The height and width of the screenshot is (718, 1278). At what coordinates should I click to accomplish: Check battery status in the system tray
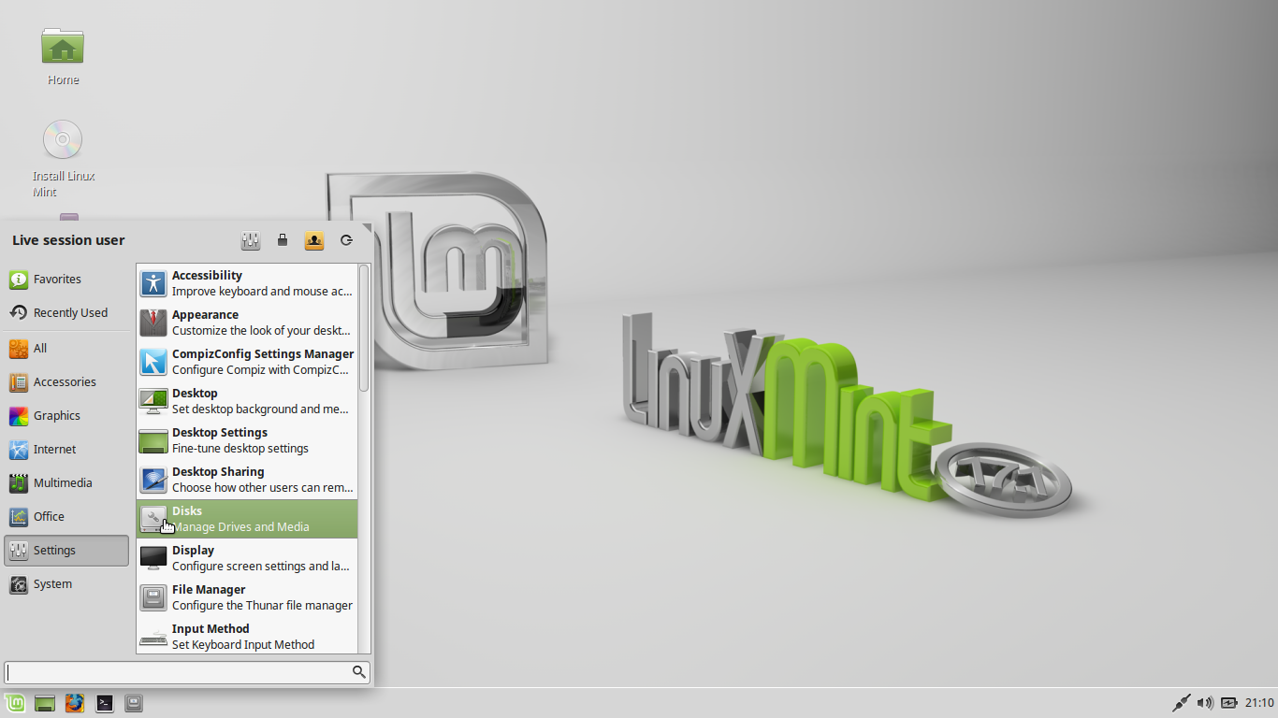(x=1229, y=702)
